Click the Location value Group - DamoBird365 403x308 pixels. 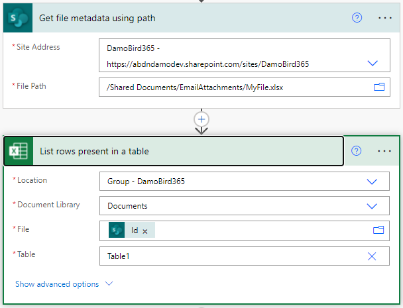point(146,181)
